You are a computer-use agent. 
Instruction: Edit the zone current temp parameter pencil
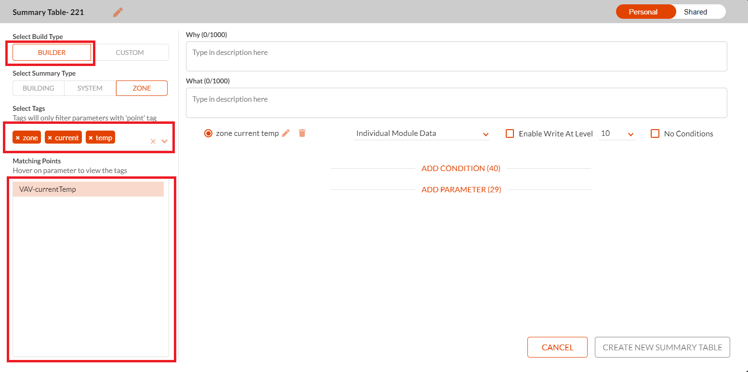286,133
